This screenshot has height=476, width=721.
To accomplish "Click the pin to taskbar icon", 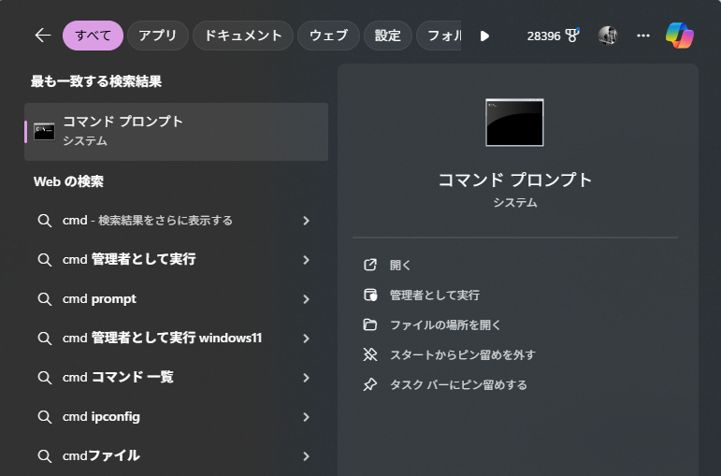I will 370,384.
